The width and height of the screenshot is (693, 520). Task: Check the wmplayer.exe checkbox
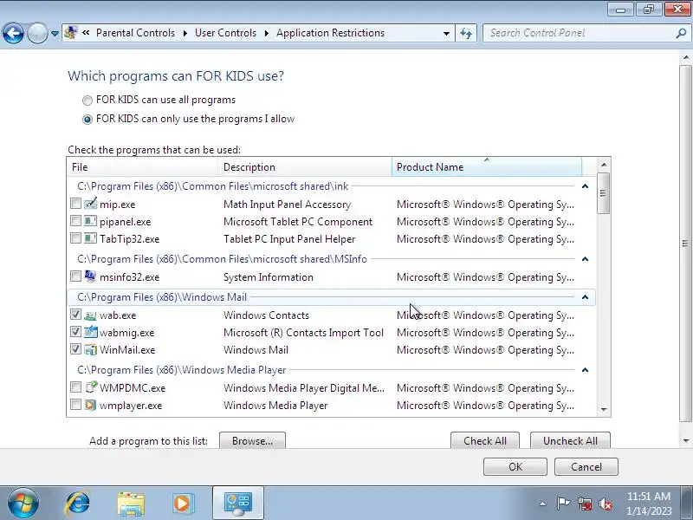point(75,405)
